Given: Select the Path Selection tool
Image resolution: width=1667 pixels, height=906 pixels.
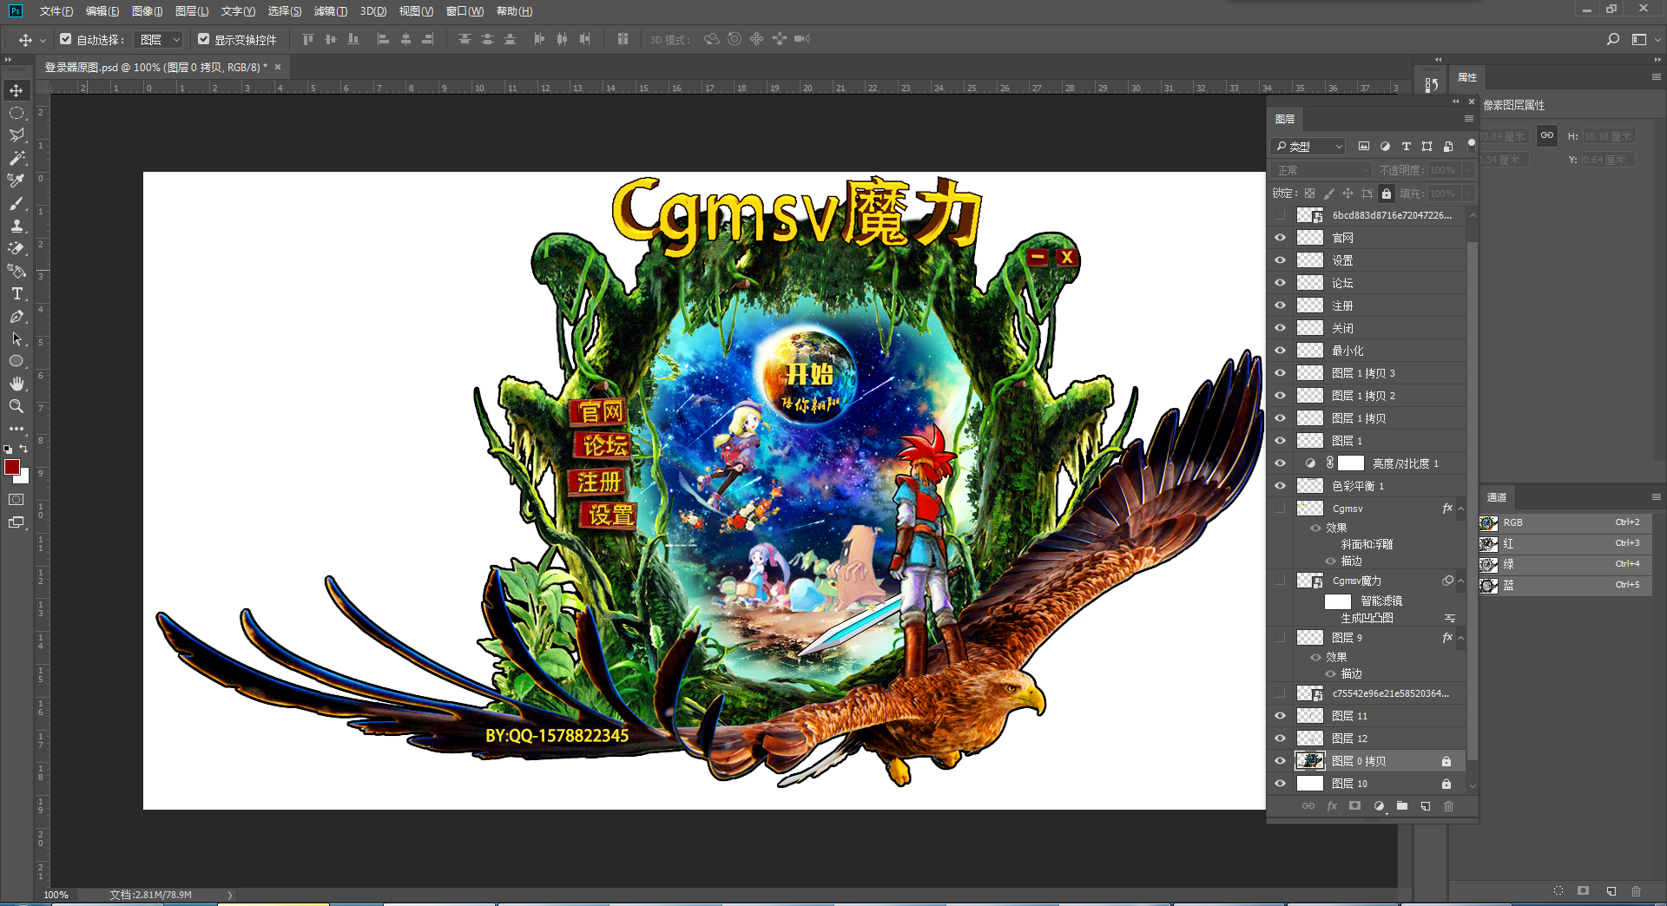Looking at the screenshot, I should pos(16,338).
